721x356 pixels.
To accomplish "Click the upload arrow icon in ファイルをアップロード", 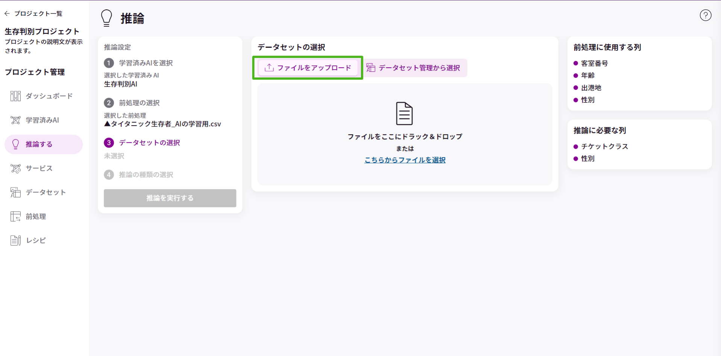I will (269, 68).
